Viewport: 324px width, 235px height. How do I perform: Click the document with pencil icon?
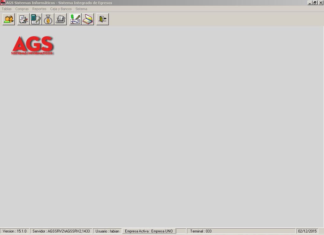click(x=23, y=19)
